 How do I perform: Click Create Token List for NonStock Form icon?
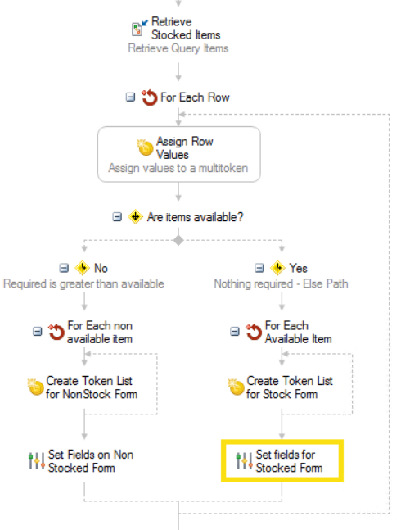coord(36,387)
